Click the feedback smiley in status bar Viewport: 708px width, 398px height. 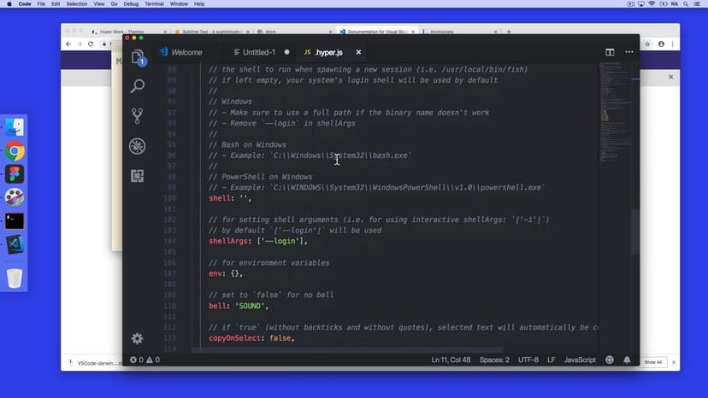click(x=609, y=360)
